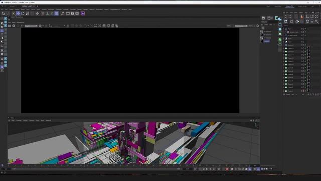This screenshot has width=321, height=181.
Task: Undo the last action in top toolbar
Action: pyautogui.click(x=3, y=14)
